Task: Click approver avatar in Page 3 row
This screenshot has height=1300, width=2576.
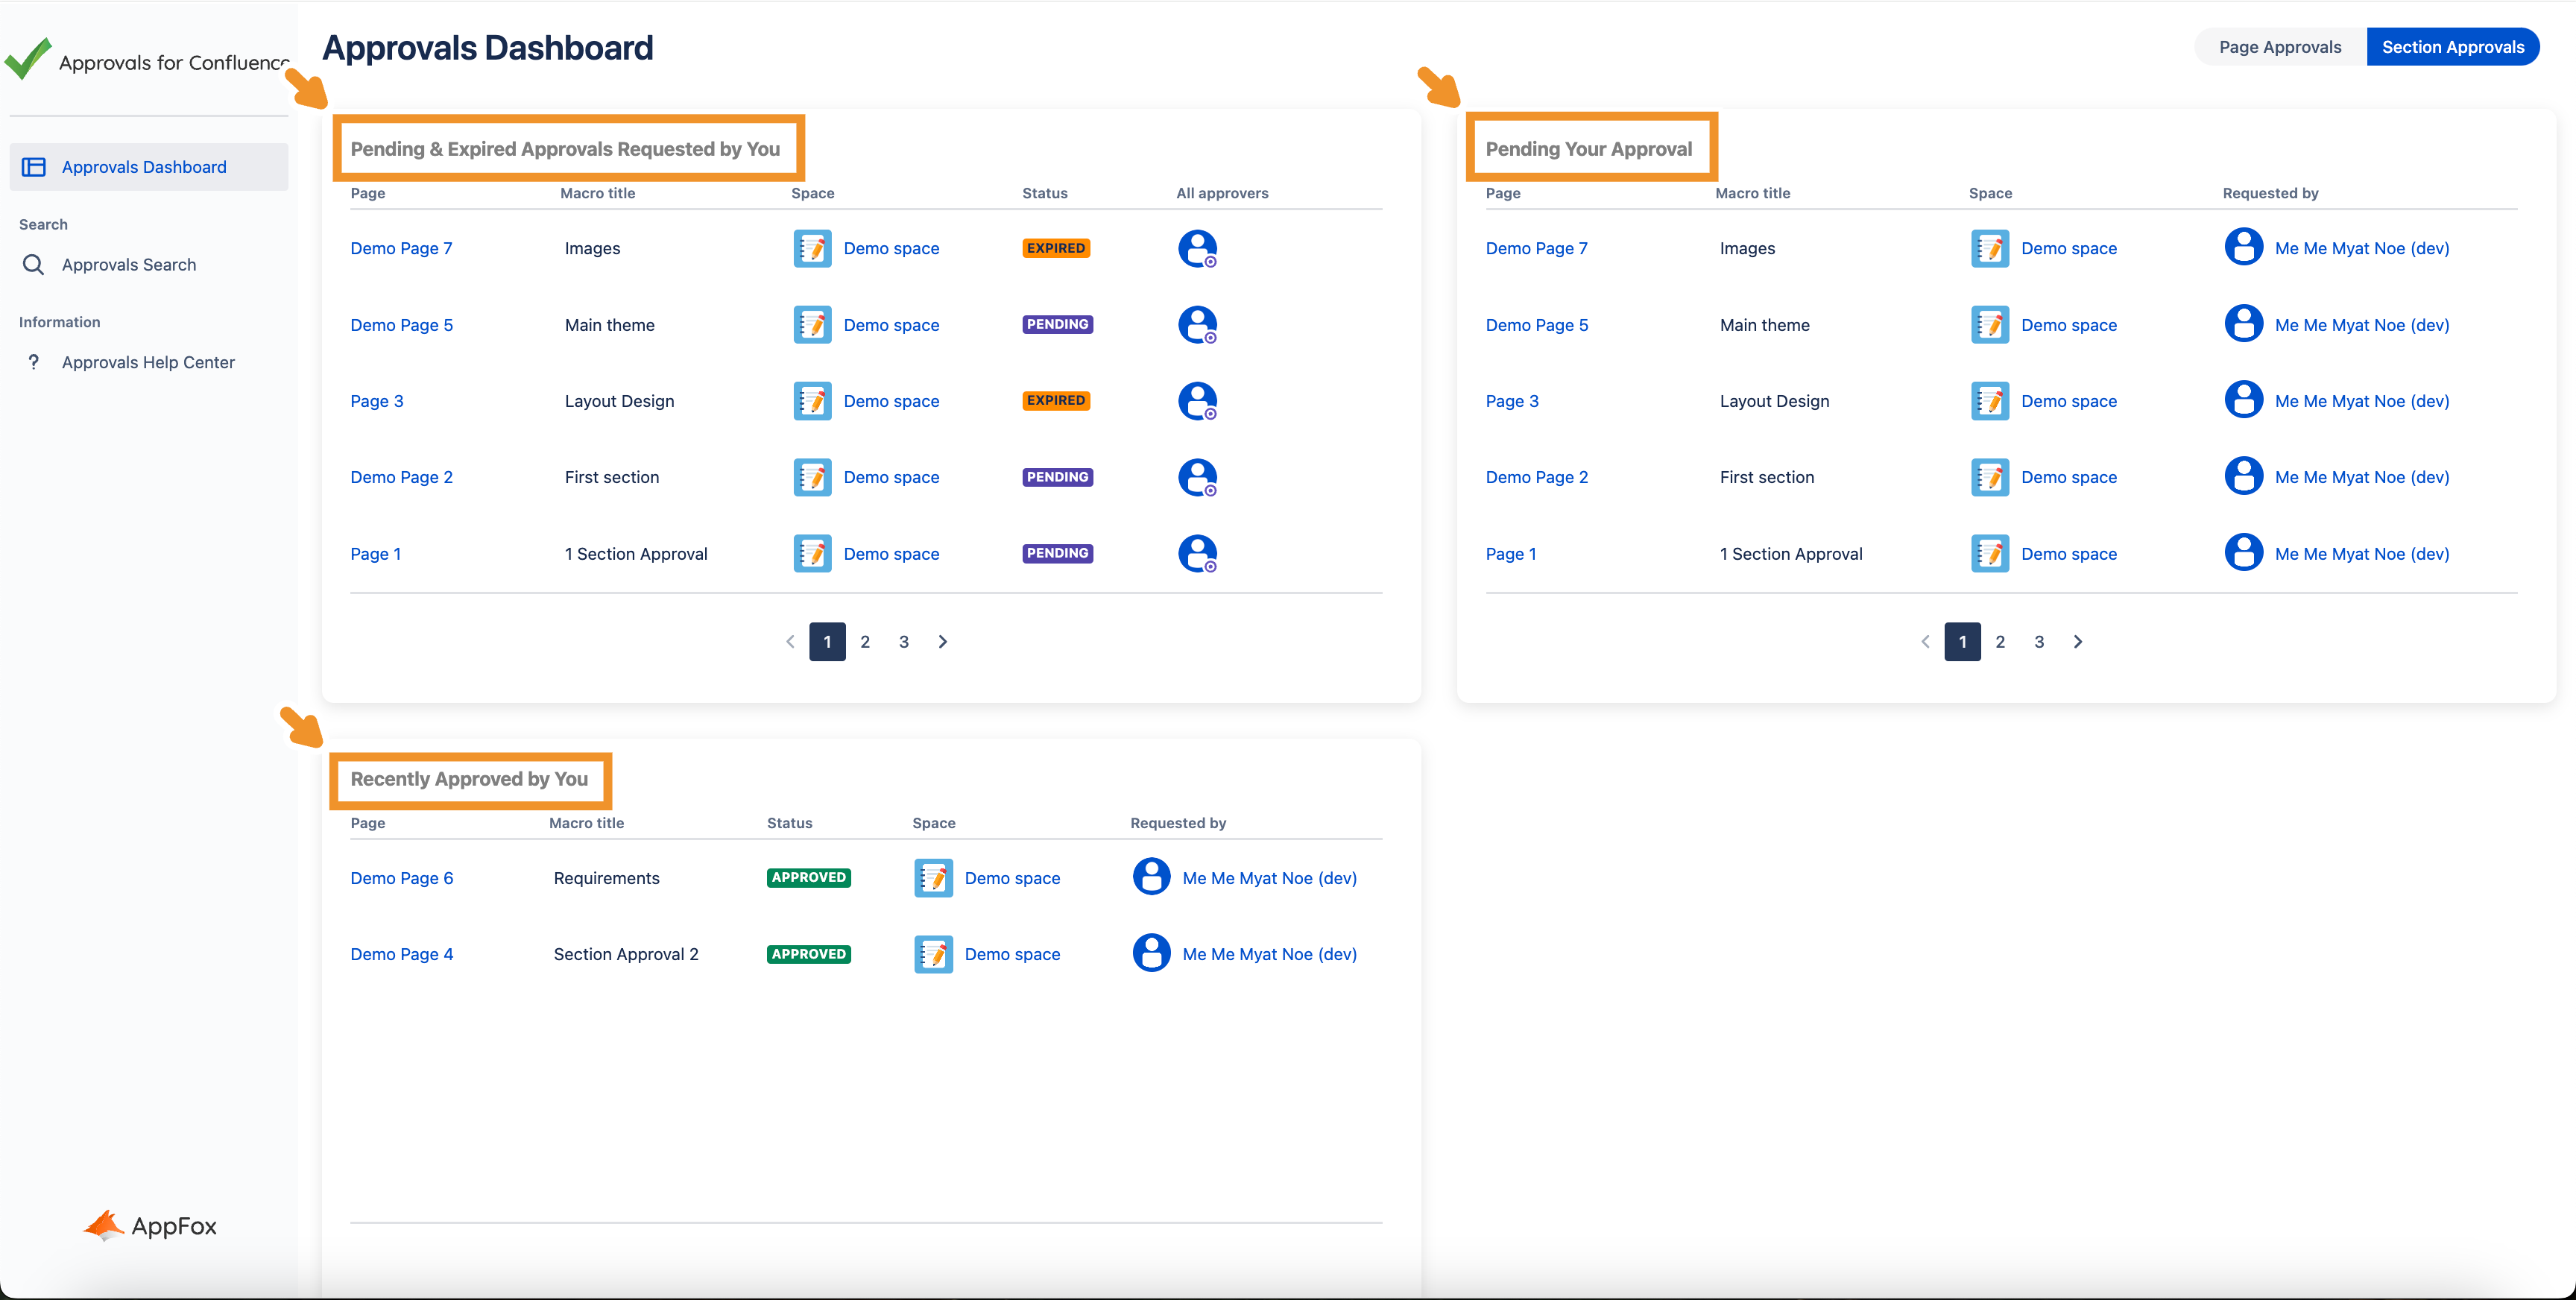Action: [1196, 401]
